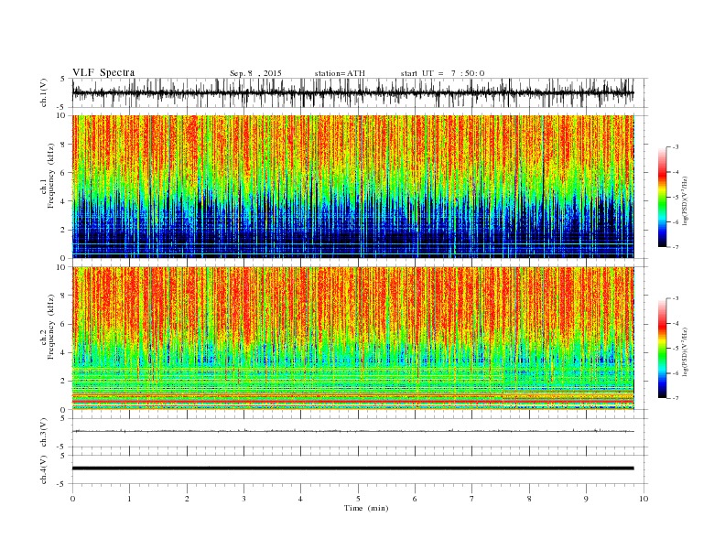This screenshot has height=560, width=725.
Task: Click the ch.1 spectrogram color scale bar
Action: 662,198
